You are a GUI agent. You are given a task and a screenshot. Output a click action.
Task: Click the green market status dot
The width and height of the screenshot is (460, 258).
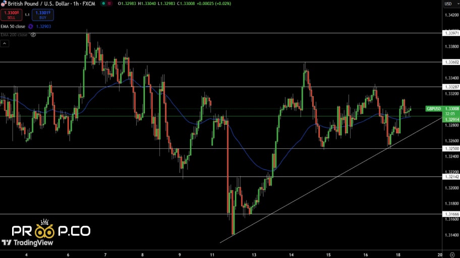103,4
